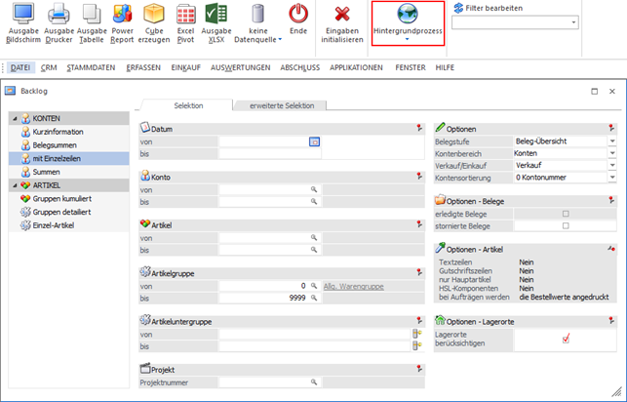The width and height of the screenshot is (627, 402).
Task: Expand the Verkauf/Einkauf dropdown
Action: click(x=611, y=166)
